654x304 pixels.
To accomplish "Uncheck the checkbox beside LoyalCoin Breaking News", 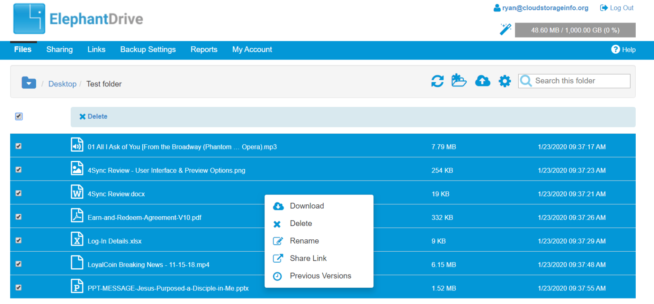I will coord(18,264).
